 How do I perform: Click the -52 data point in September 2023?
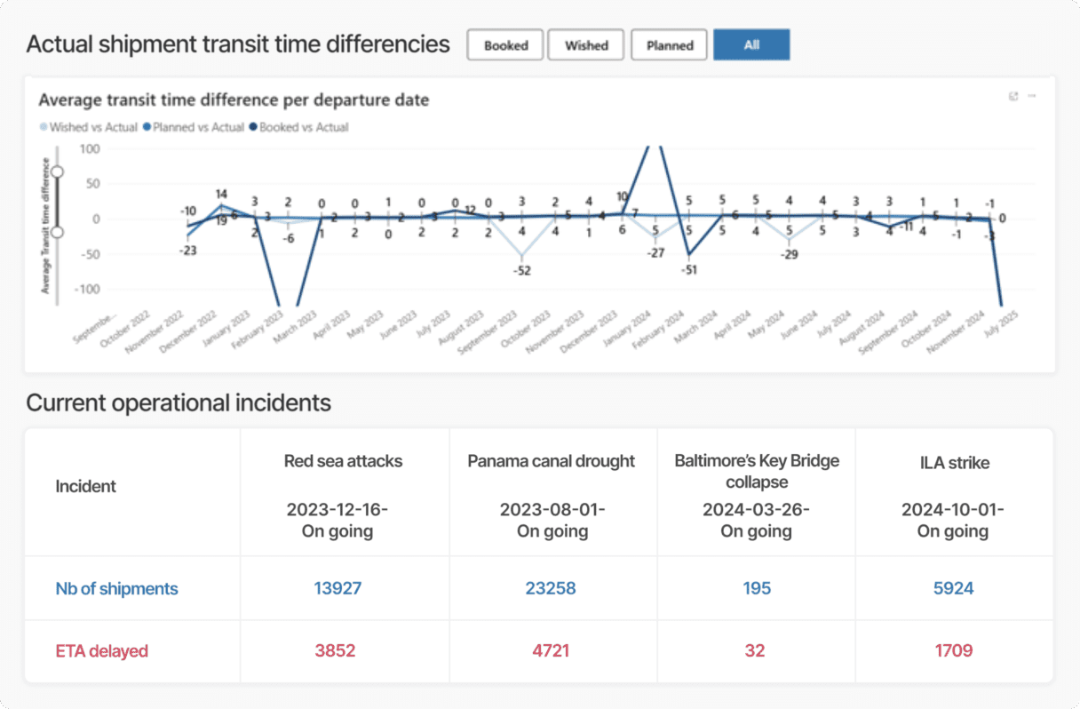point(522,255)
